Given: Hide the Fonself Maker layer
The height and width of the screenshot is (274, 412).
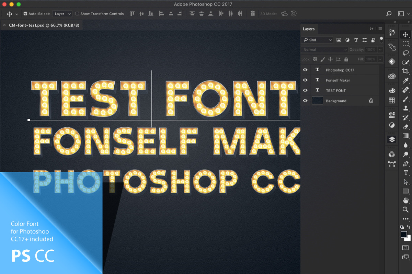Looking at the screenshot, I should pos(305,80).
